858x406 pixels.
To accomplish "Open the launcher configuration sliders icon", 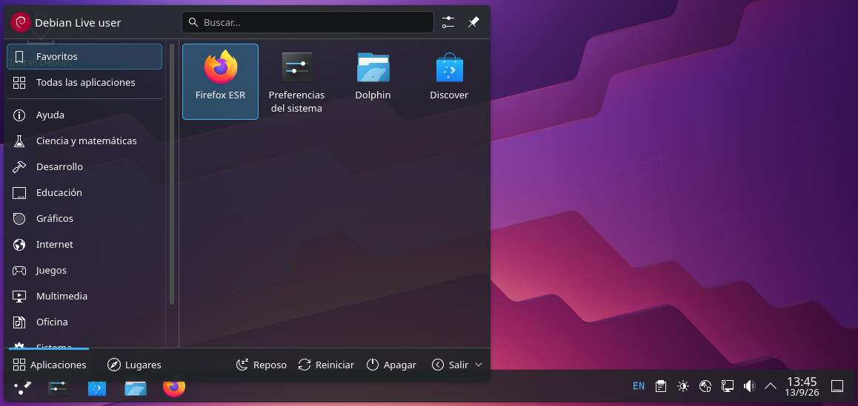I will (x=448, y=22).
